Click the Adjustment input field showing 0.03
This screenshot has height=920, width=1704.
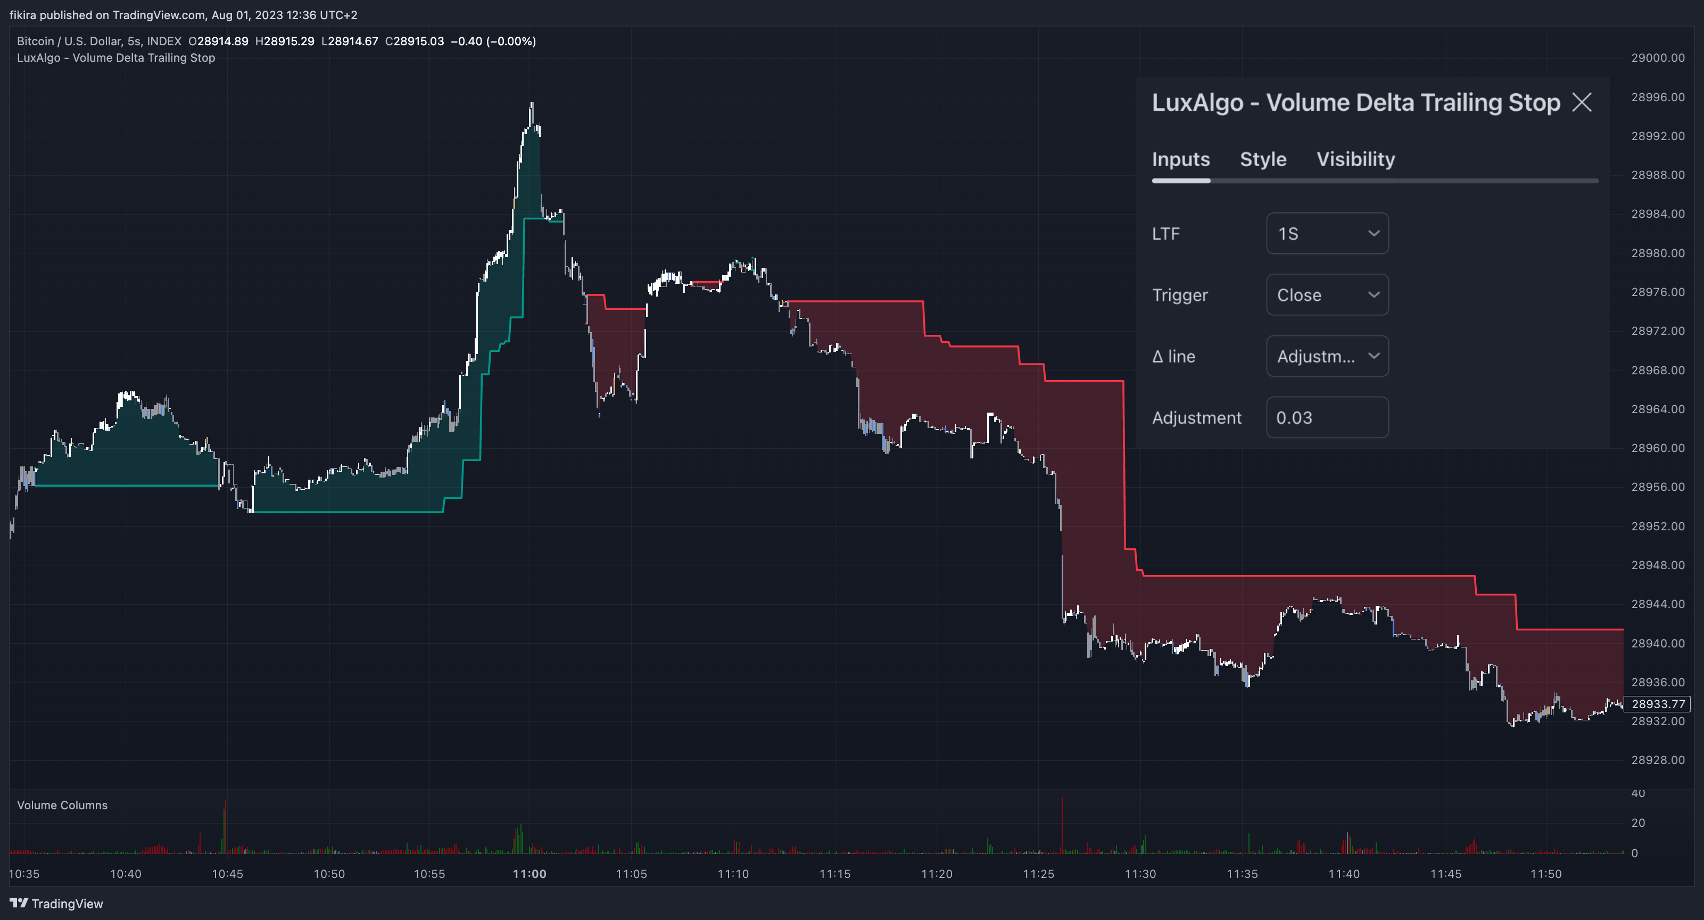(x=1327, y=417)
